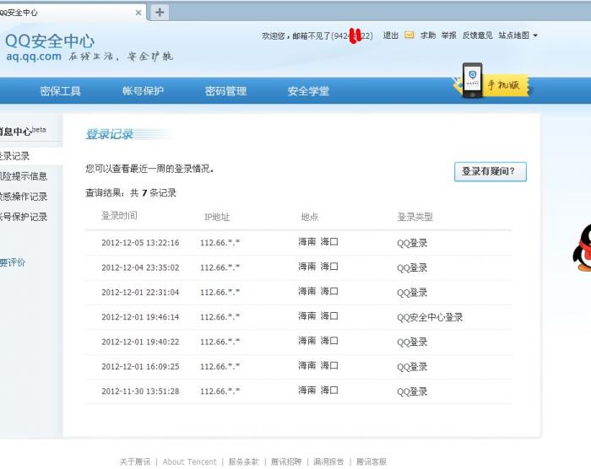Click the 消息中心 beta sidebar heading
This screenshot has height=469, width=591.
[x=23, y=131]
